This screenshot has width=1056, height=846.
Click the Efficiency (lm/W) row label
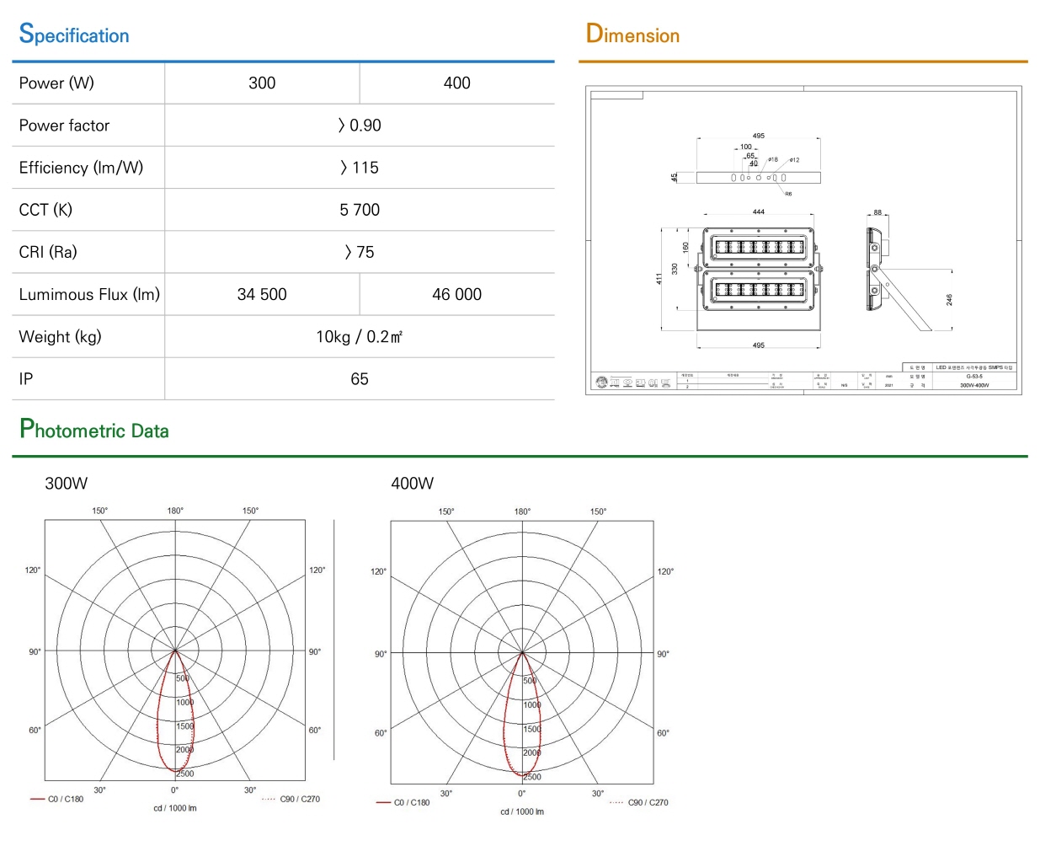(81, 168)
